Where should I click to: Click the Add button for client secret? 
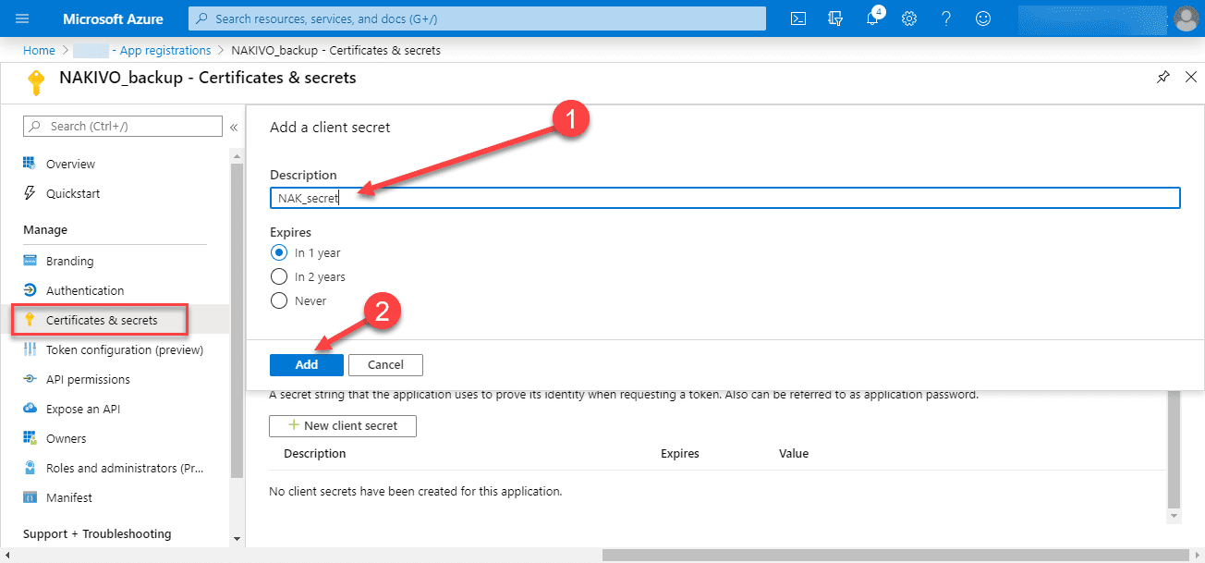307,364
